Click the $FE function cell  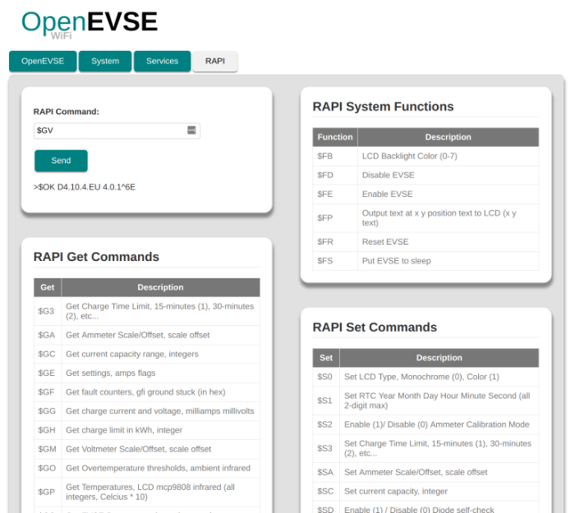coord(335,195)
